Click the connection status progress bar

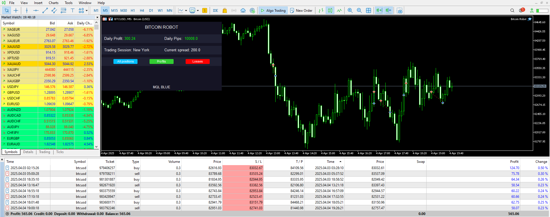point(542,11)
